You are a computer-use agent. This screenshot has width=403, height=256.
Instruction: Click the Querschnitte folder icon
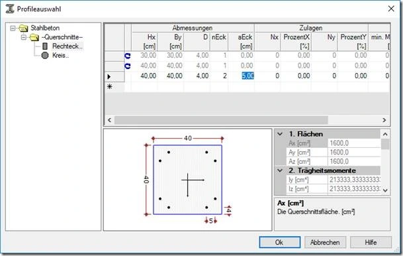[34, 37]
